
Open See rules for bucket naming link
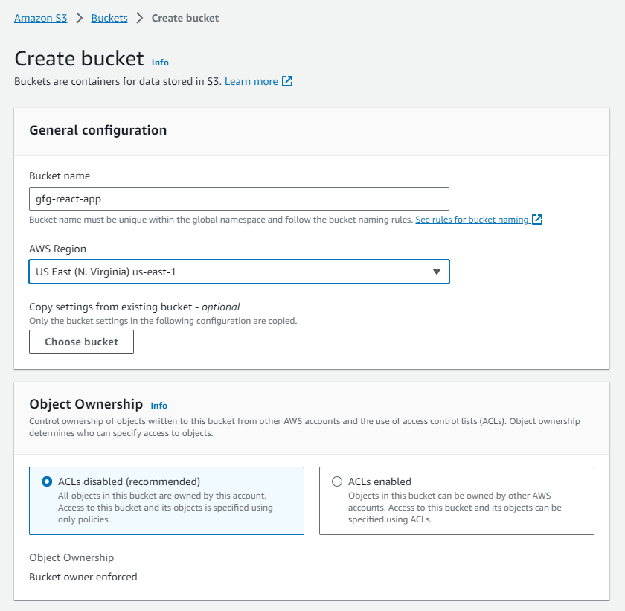[472, 220]
